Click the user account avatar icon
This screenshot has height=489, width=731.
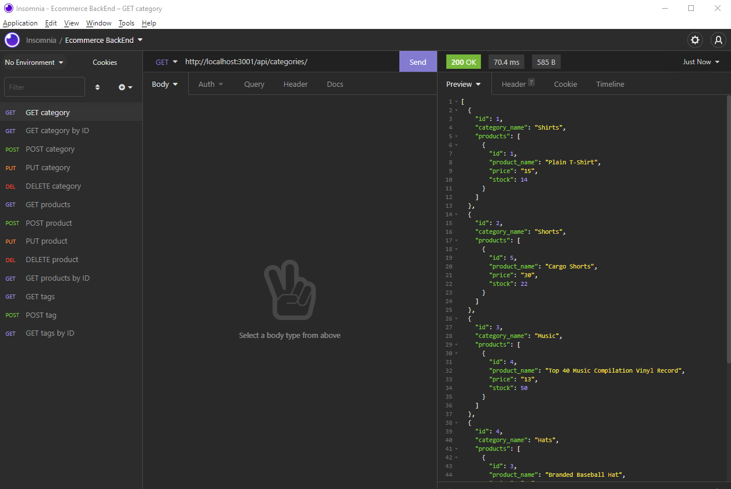coord(718,40)
